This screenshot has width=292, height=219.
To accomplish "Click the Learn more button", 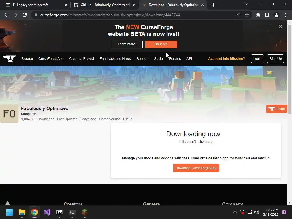I will (x=126, y=44).
